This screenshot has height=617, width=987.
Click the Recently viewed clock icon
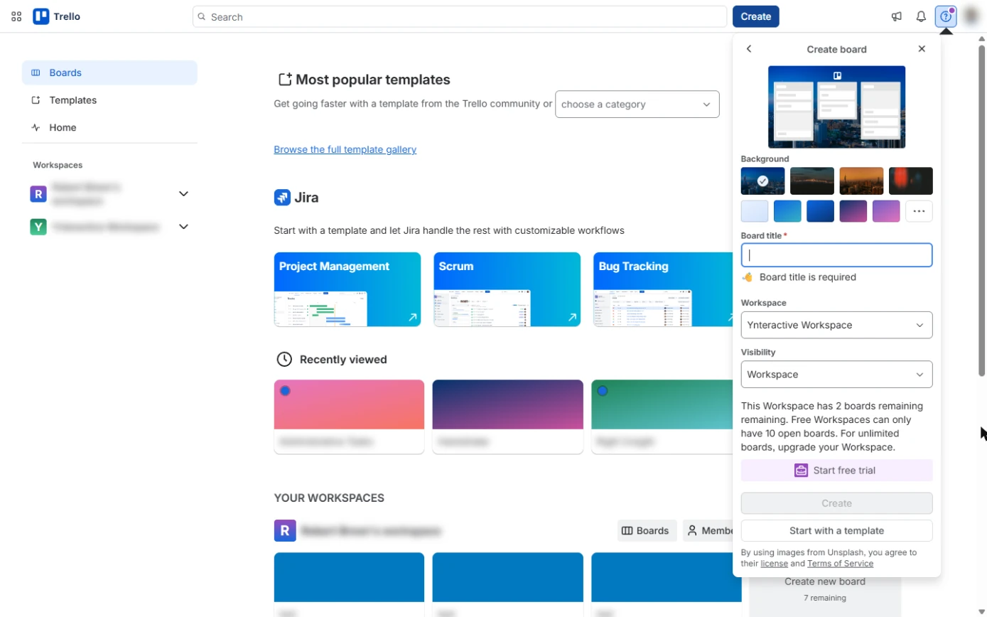(284, 359)
